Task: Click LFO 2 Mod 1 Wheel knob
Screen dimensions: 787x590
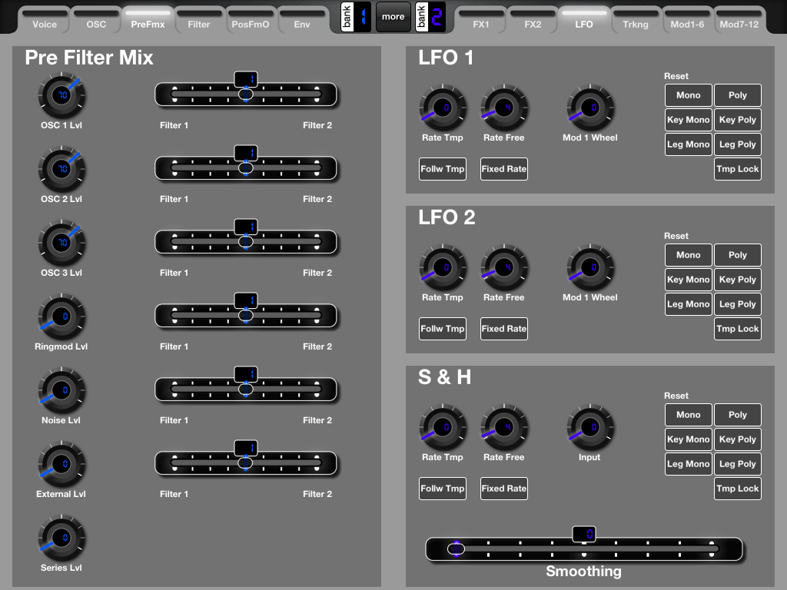Action: point(590,267)
